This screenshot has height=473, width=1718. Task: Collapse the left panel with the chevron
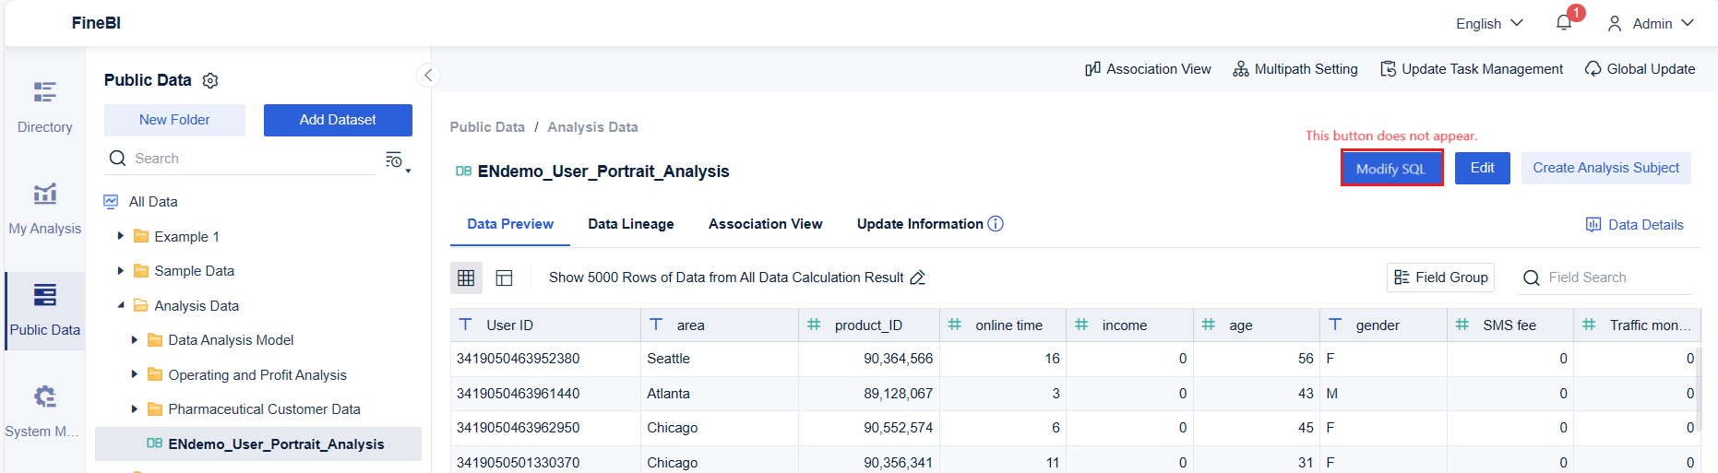pos(428,76)
